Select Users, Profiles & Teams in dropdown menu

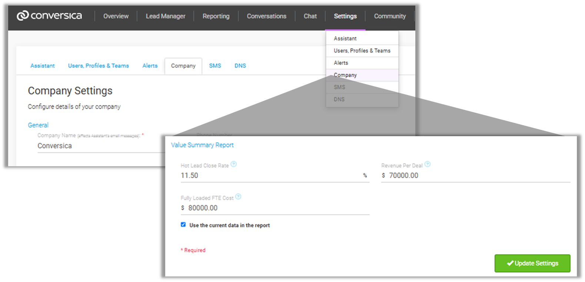click(362, 51)
